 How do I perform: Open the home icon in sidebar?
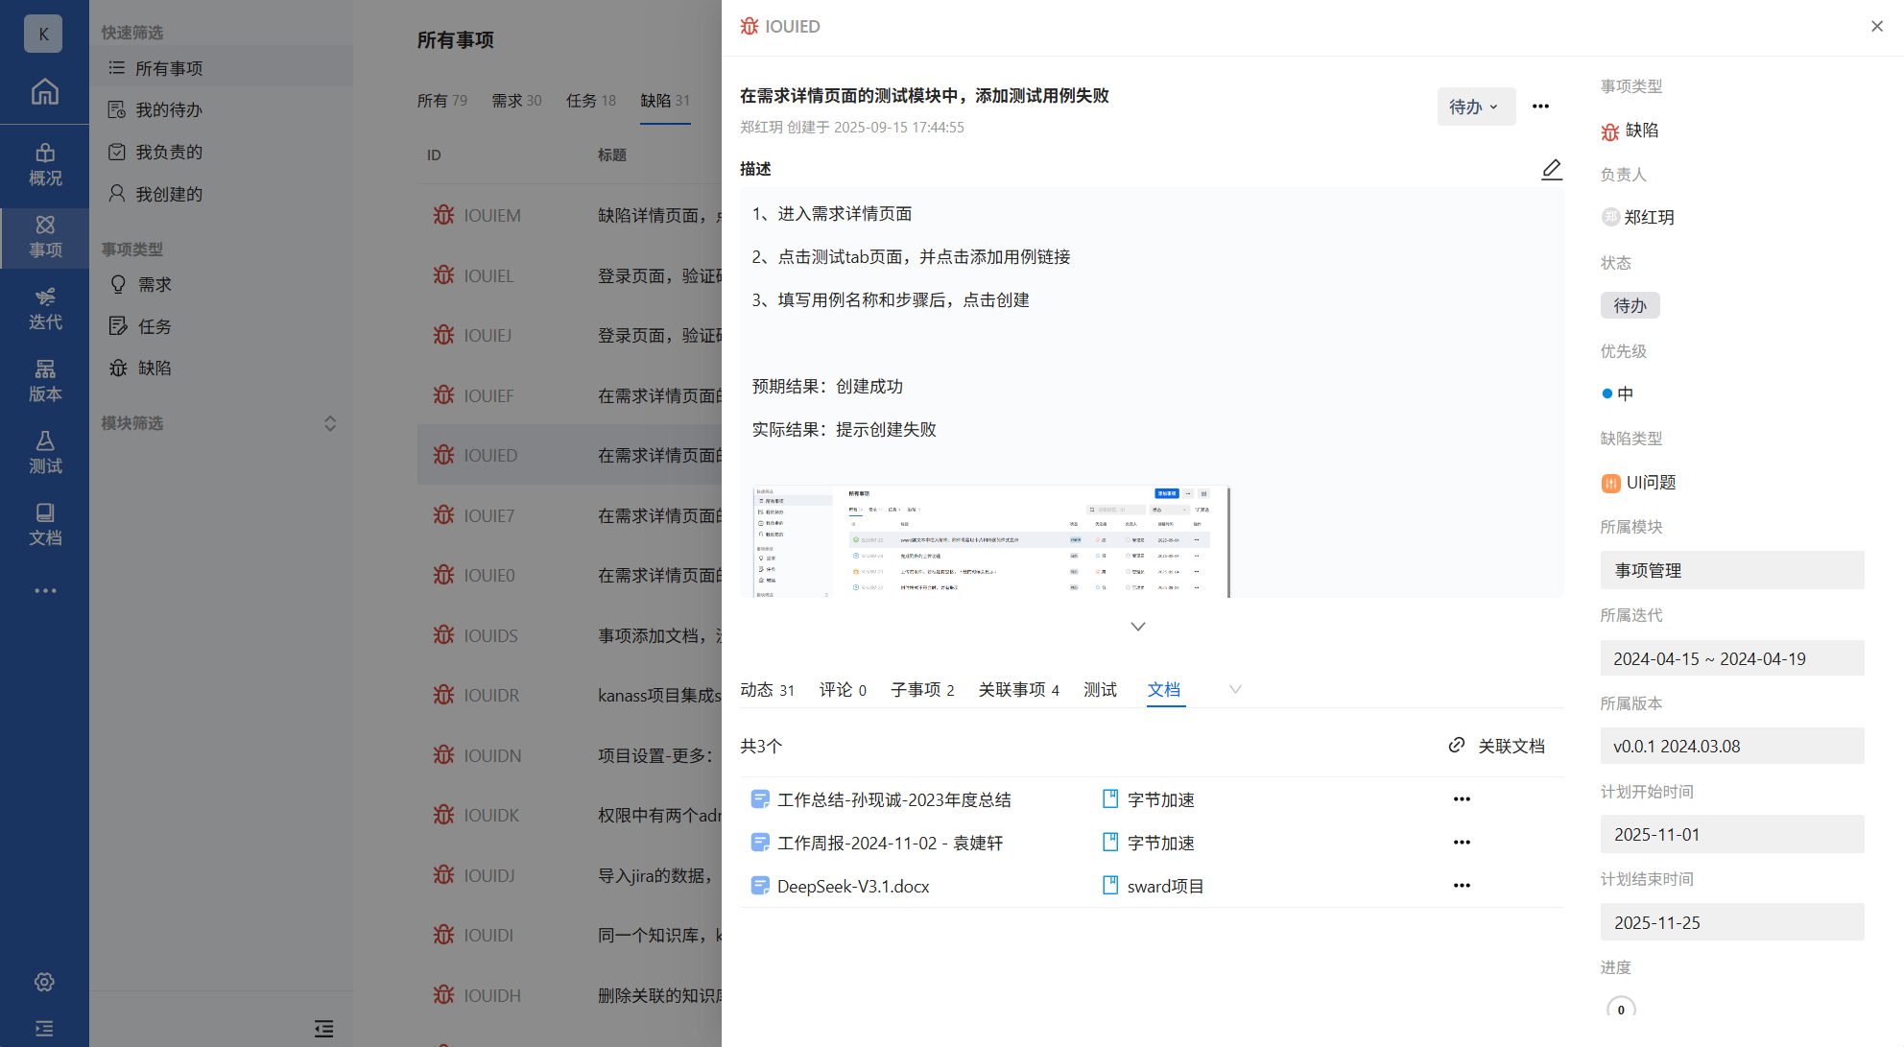point(44,91)
